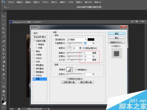Viewport: 147px width, 110px height.
Task: Select the Rectangular Marquee tool
Action: coord(4,20)
